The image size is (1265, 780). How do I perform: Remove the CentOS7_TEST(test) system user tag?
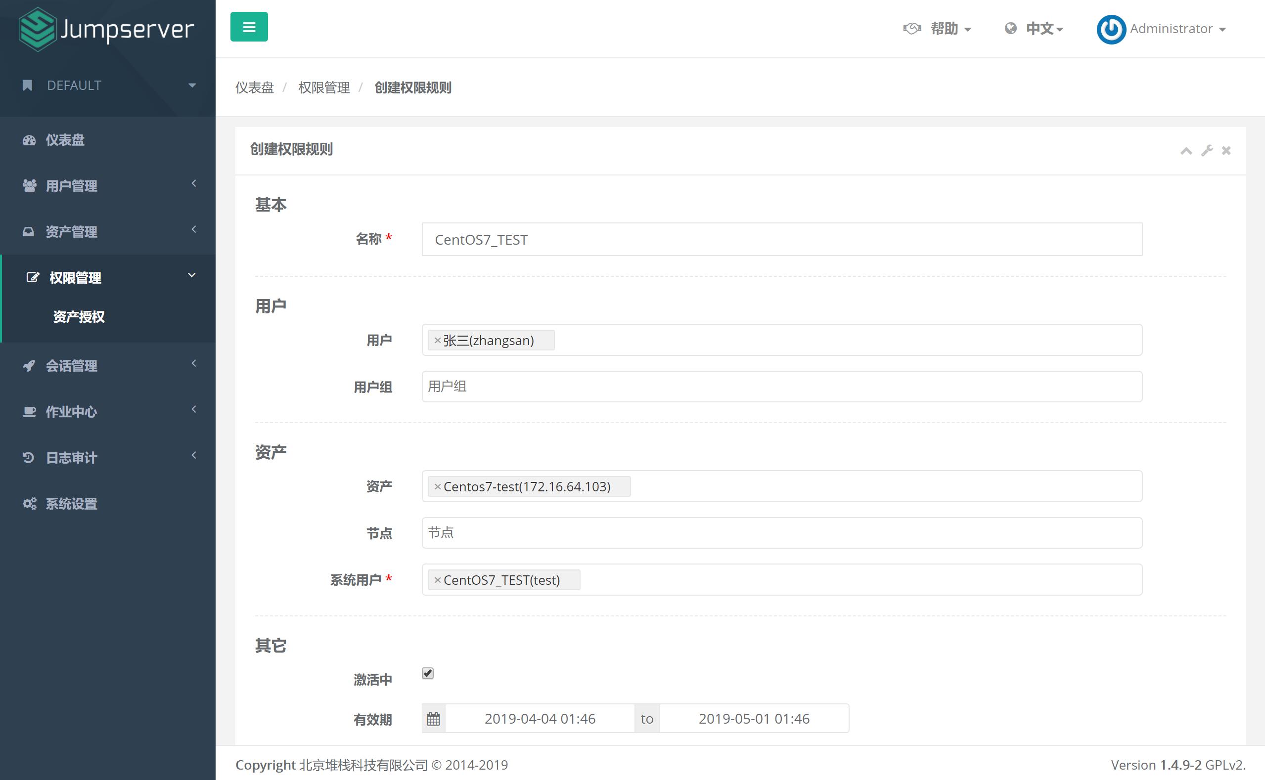tap(438, 580)
